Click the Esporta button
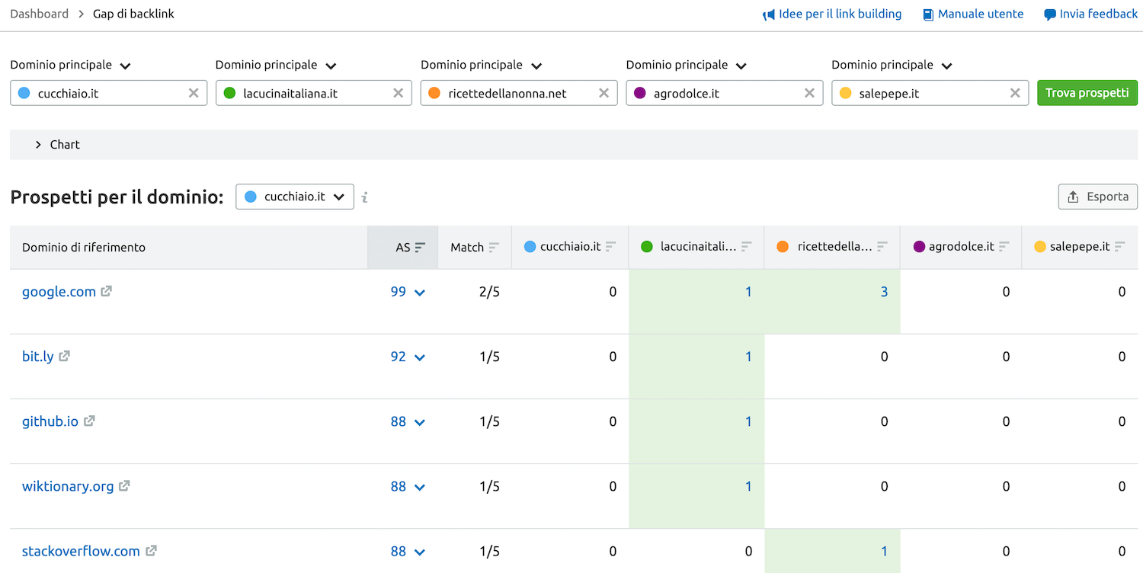Screen dimensions: 1143x573 [x=1098, y=197]
